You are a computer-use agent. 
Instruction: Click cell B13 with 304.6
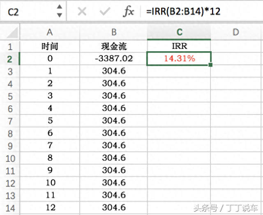click(114, 195)
